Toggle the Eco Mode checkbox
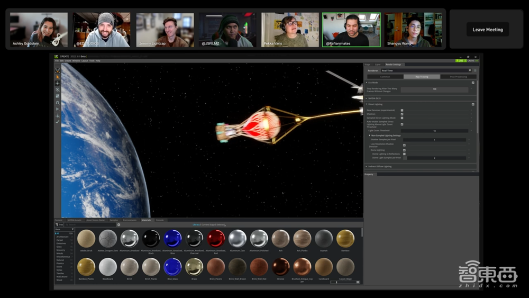 click(473, 83)
